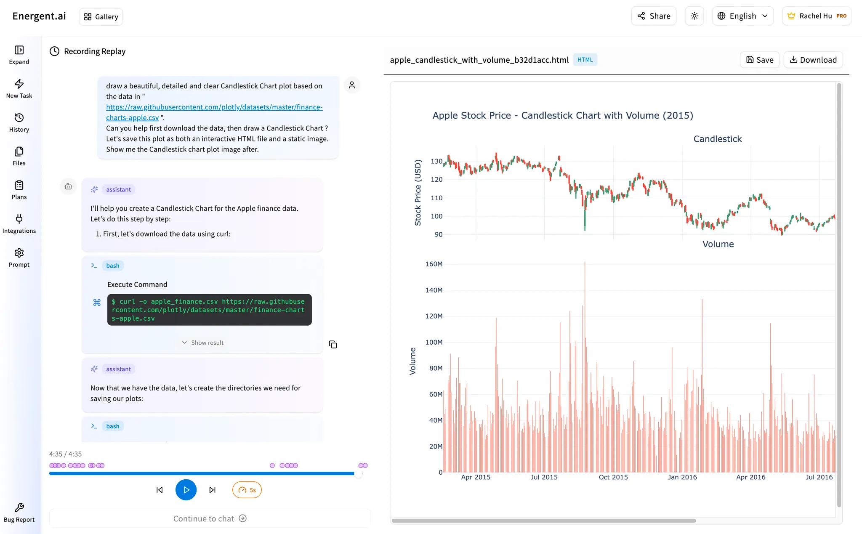Open the Files panel
Screen dimensions: 862x534
click(19, 155)
